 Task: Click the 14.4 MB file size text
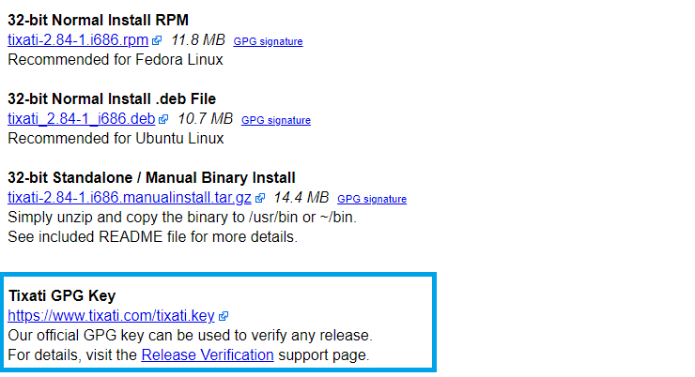pos(301,198)
